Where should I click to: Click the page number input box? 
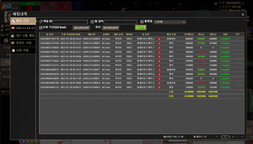point(225,137)
